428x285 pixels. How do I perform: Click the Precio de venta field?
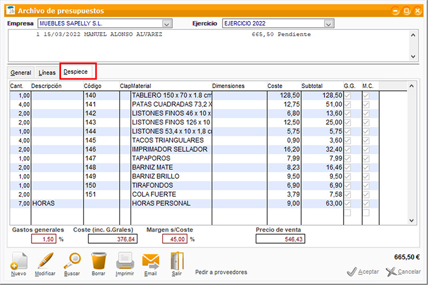(x=280, y=239)
